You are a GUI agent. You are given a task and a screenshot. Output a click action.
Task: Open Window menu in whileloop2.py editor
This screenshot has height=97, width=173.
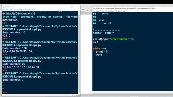pos(118,11)
